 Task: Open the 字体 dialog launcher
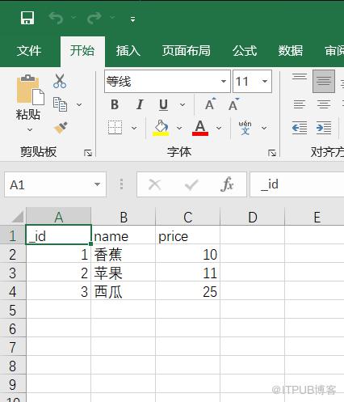(272, 153)
